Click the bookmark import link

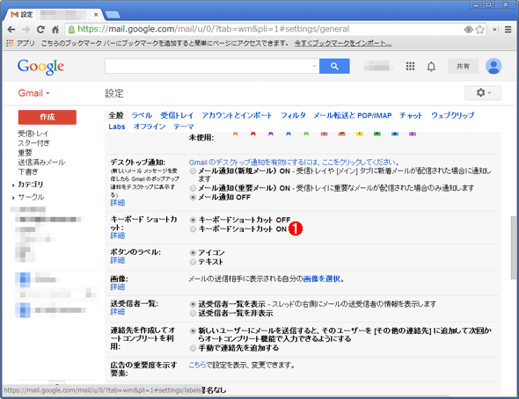click(343, 43)
